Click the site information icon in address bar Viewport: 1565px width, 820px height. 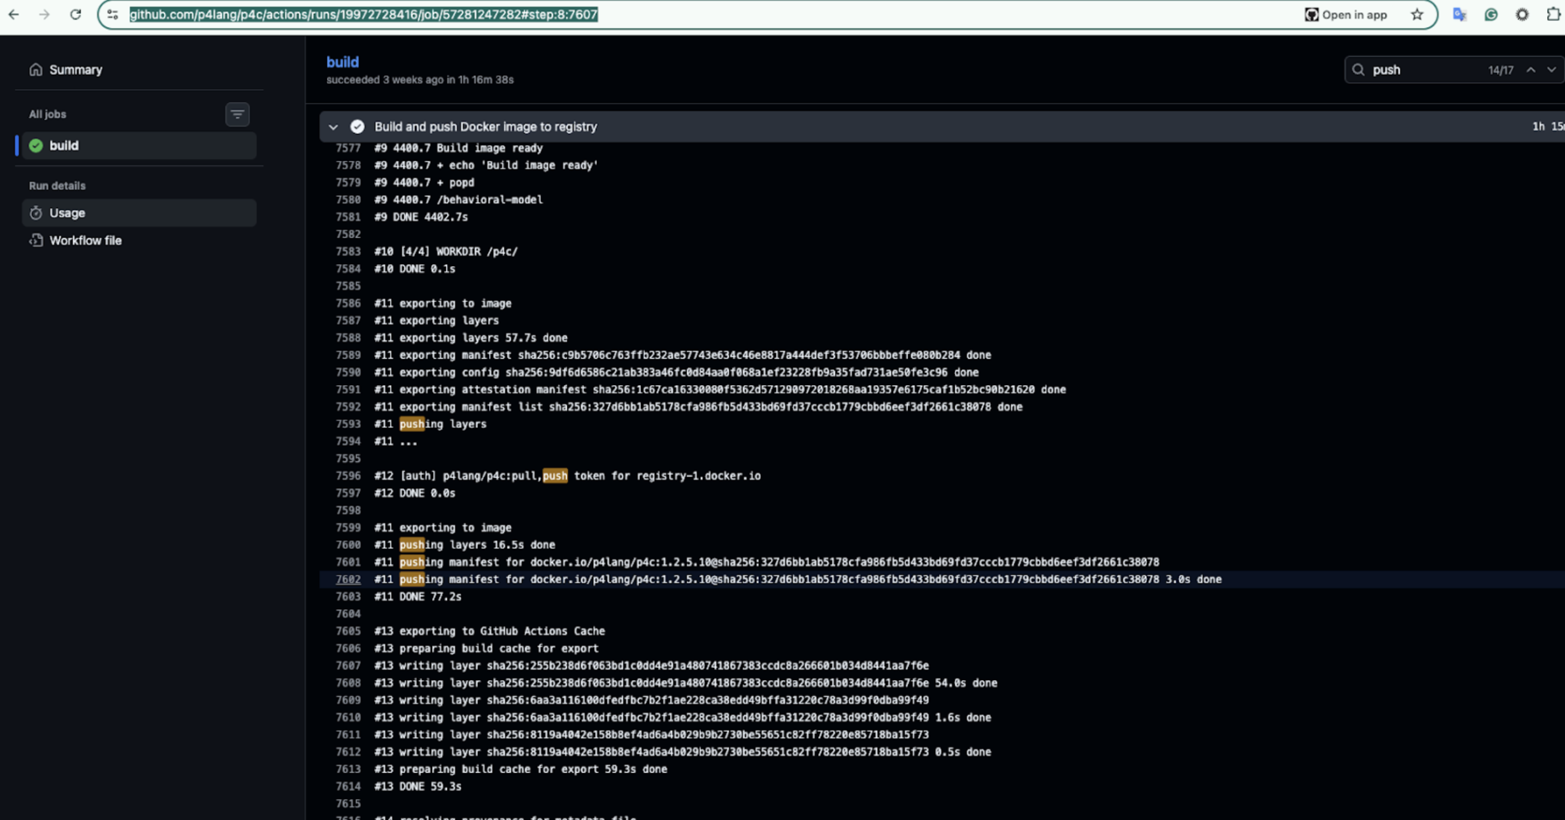(112, 14)
